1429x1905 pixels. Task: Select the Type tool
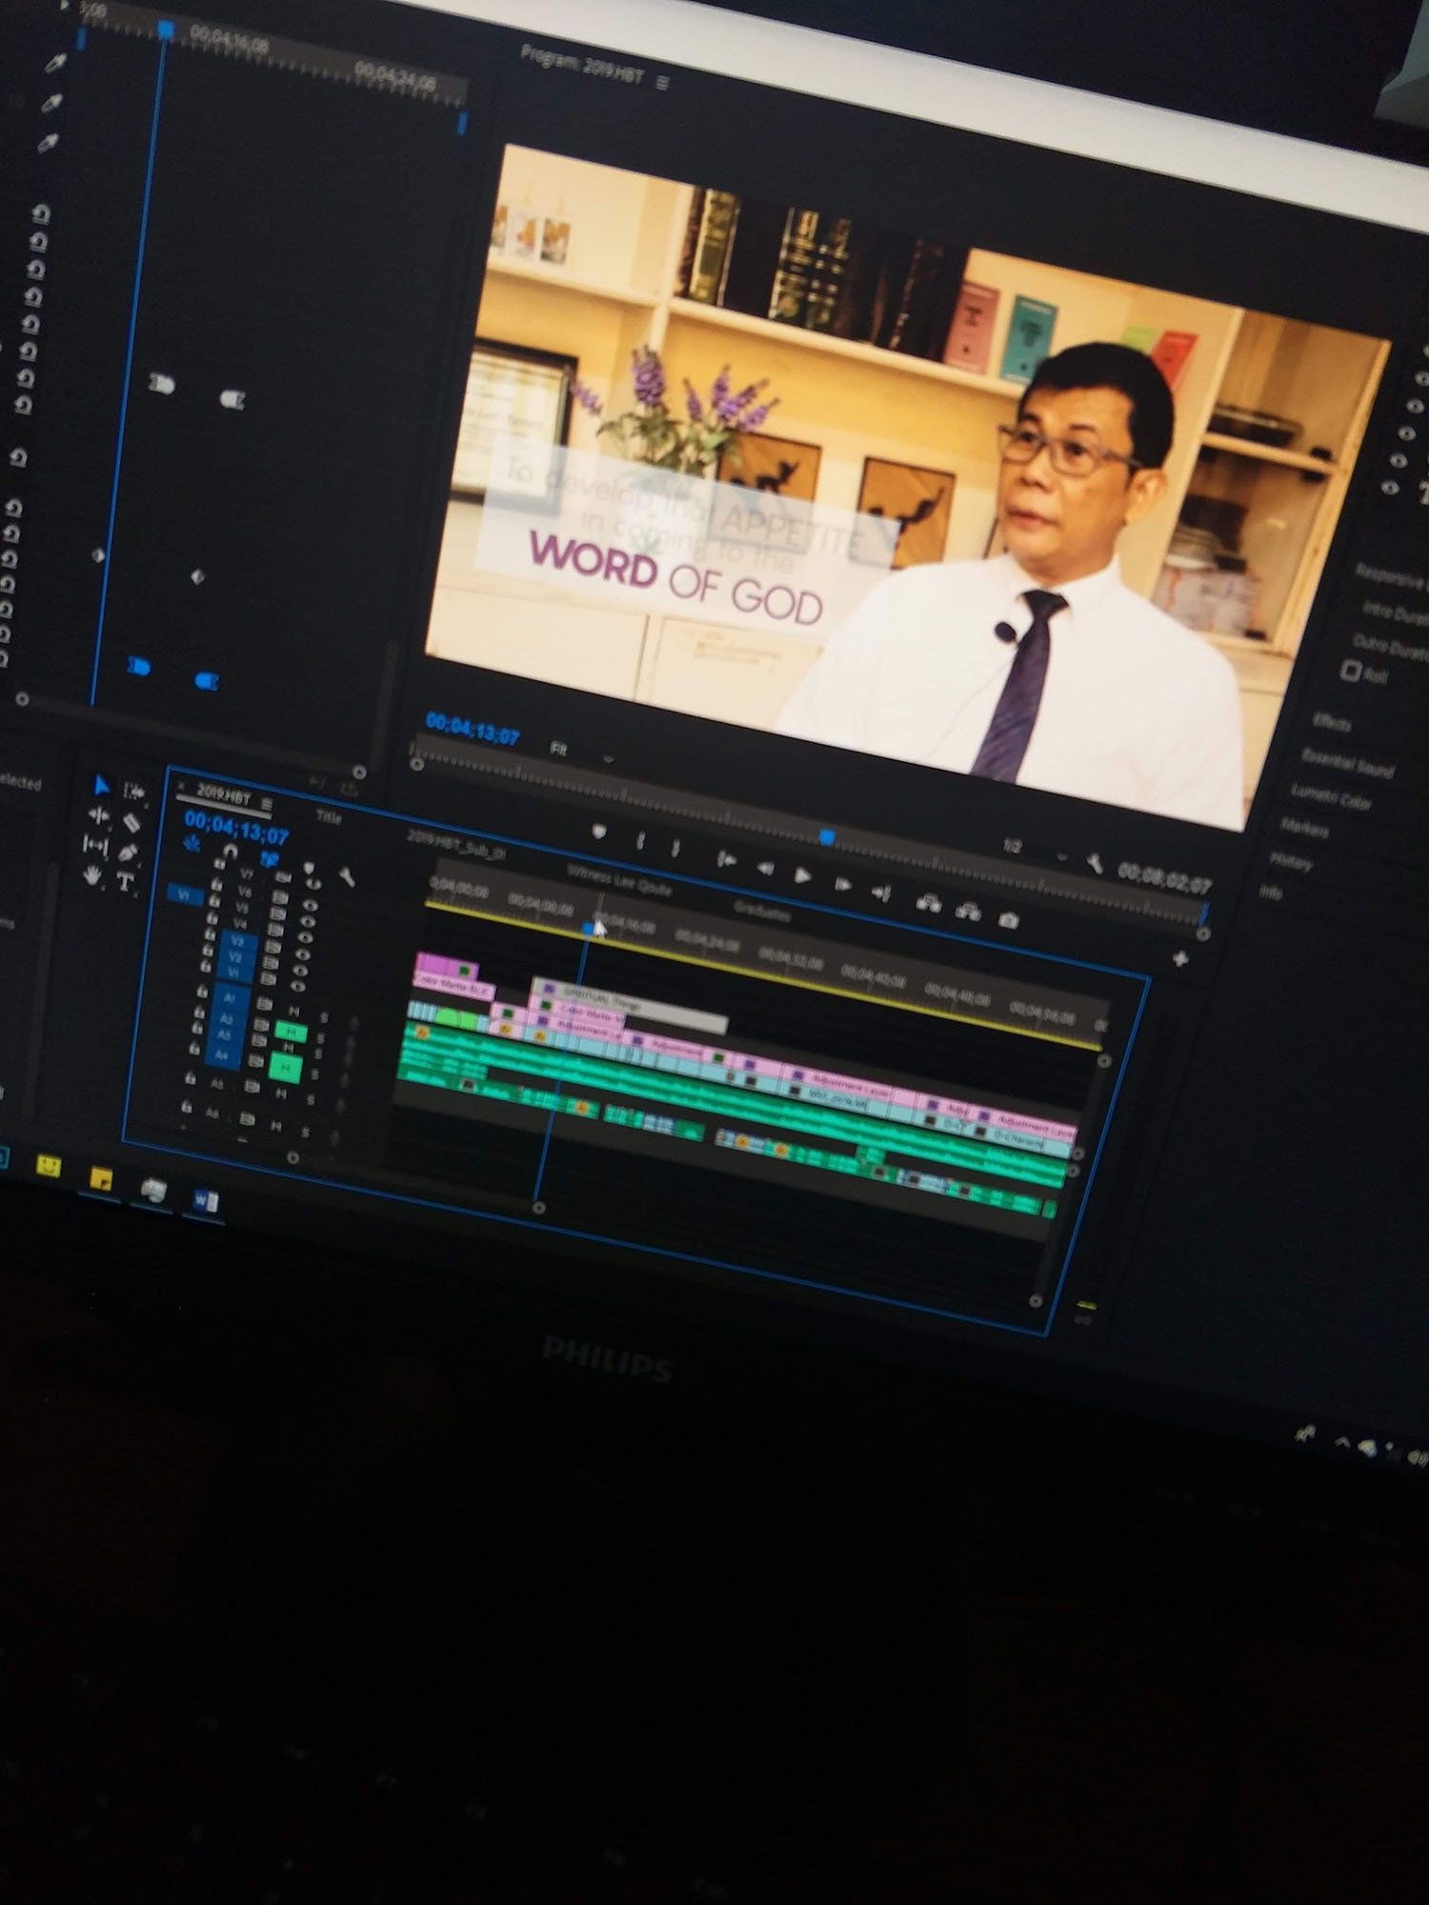point(125,883)
